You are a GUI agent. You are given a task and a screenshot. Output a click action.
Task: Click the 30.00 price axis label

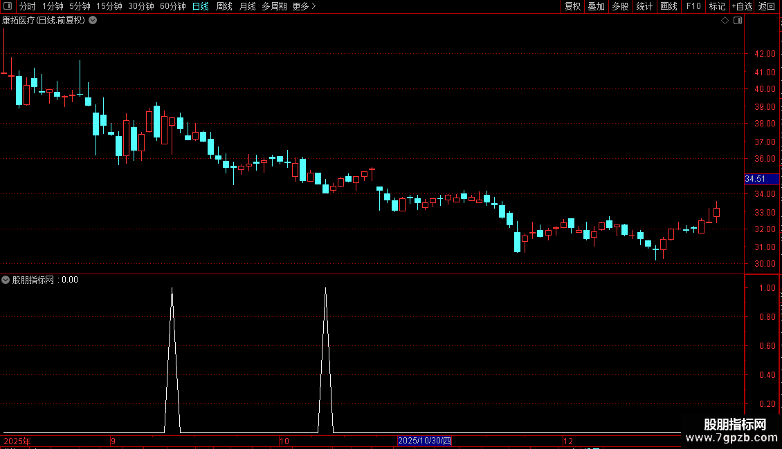765,264
